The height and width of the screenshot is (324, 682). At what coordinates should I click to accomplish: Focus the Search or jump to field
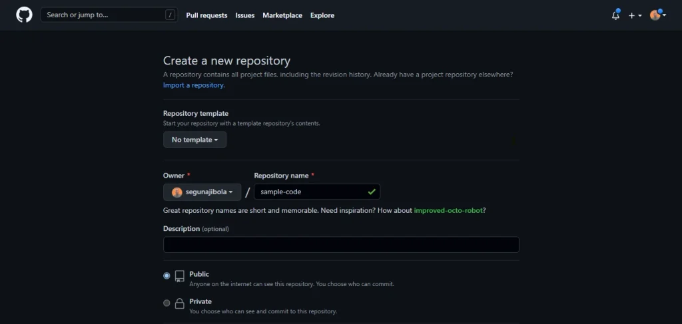(x=109, y=15)
